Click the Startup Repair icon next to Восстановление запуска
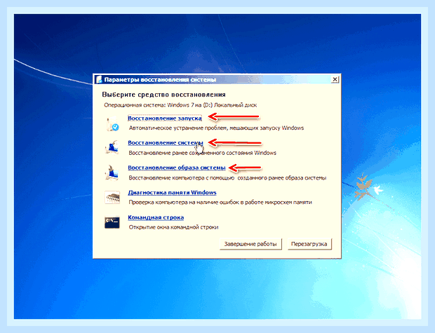 point(112,123)
